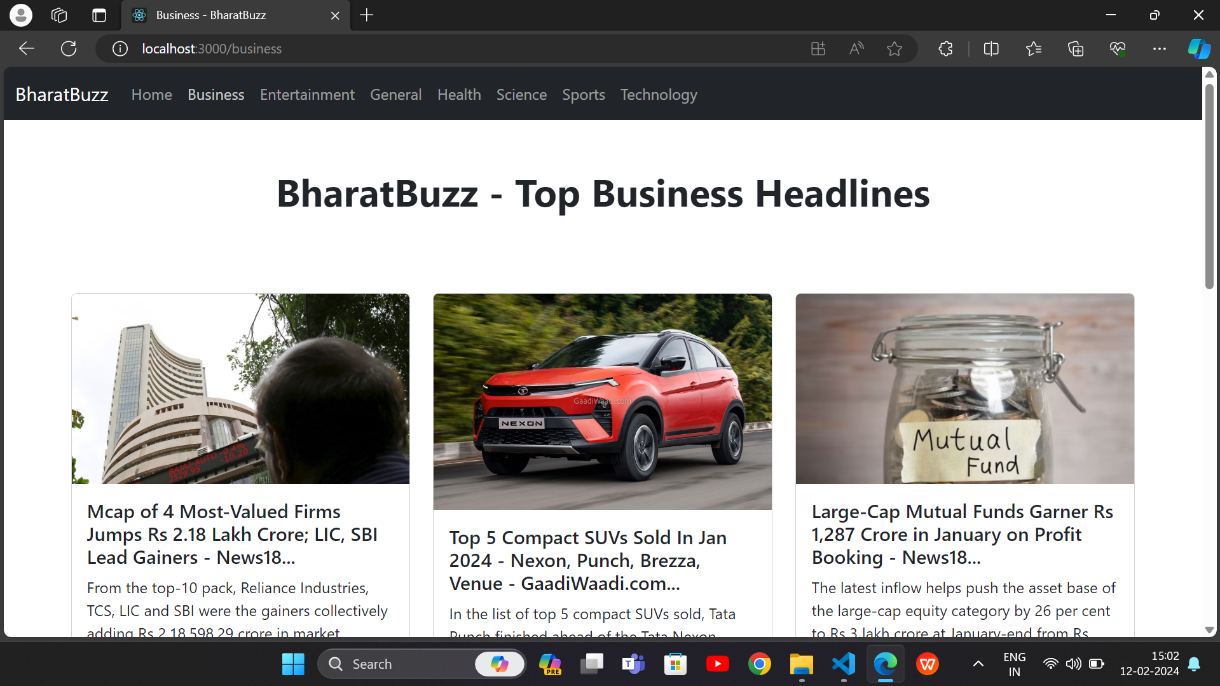
Task: Launch YouTube from the taskbar
Action: click(717, 664)
